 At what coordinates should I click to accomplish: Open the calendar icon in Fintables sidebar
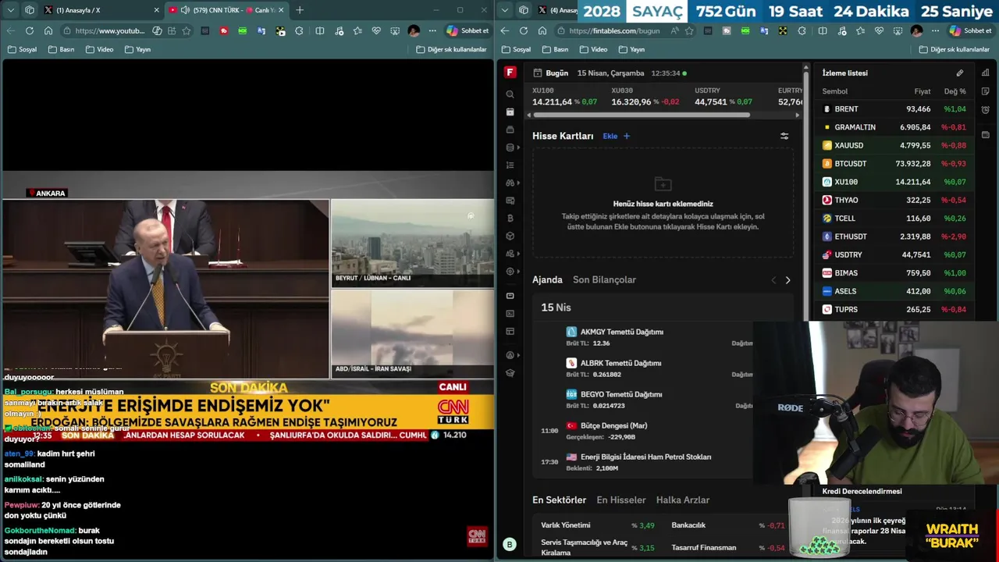pyautogui.click(x=510, y=112)
